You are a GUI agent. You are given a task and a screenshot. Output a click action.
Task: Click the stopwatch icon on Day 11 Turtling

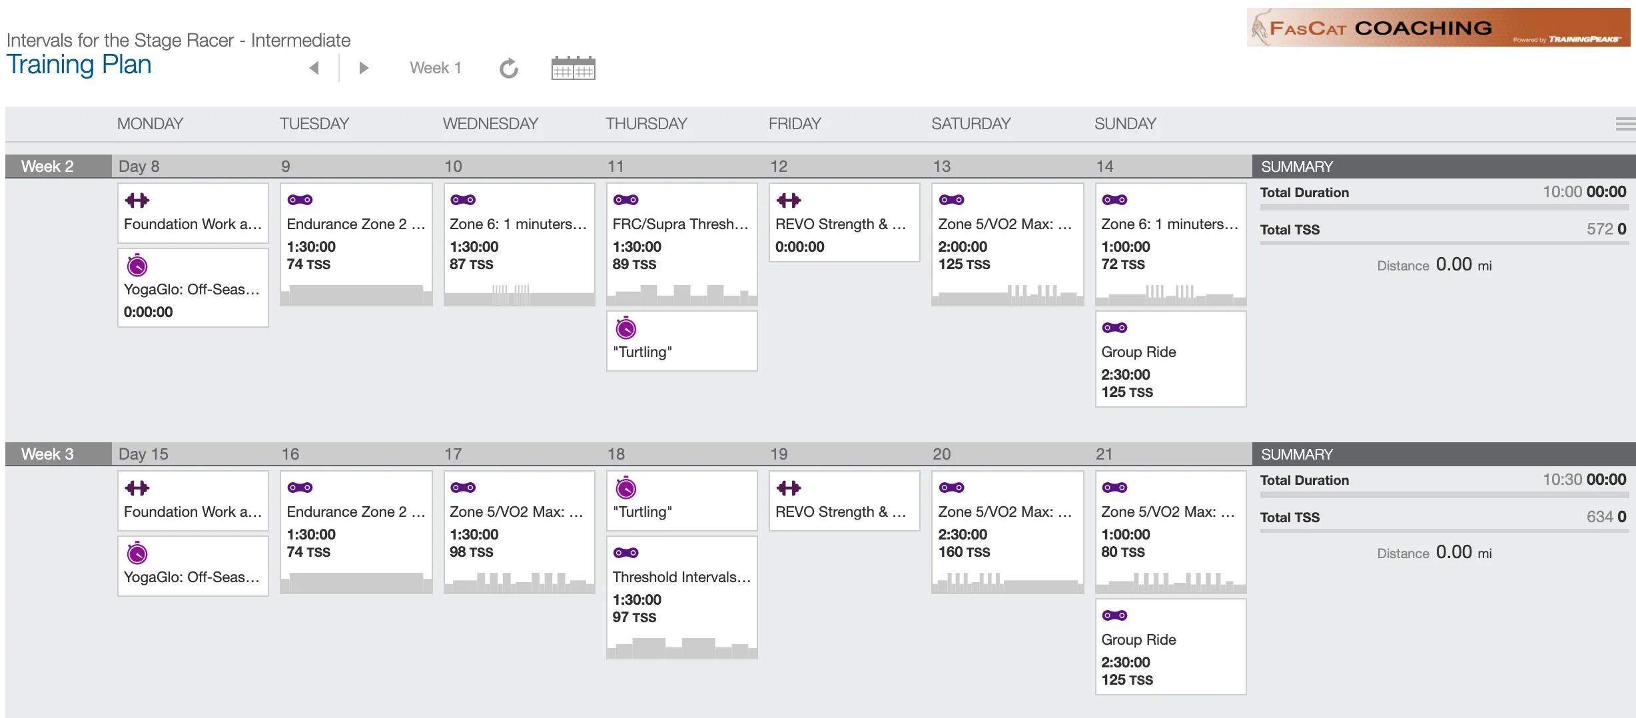click(x=625, y=328)
